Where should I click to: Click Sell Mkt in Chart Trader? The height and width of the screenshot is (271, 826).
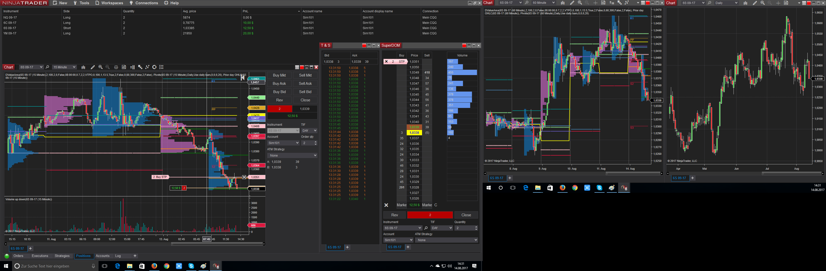(305, 75)
